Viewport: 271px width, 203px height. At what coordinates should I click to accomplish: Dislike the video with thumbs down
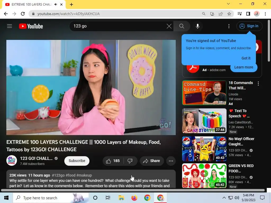pos(130,161)
